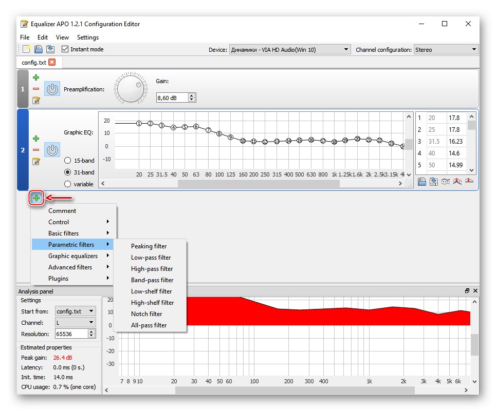Select the 15-band radio button
Viewport: 496px width, 411px height.
(x=67, y=161)
